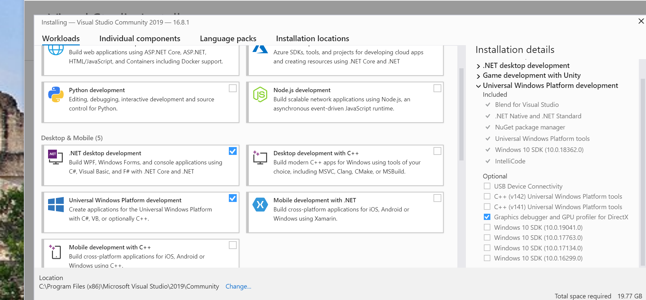Screen dimensions: 646x300
Task: Open the Language packs tab
Action: [228, 39]
